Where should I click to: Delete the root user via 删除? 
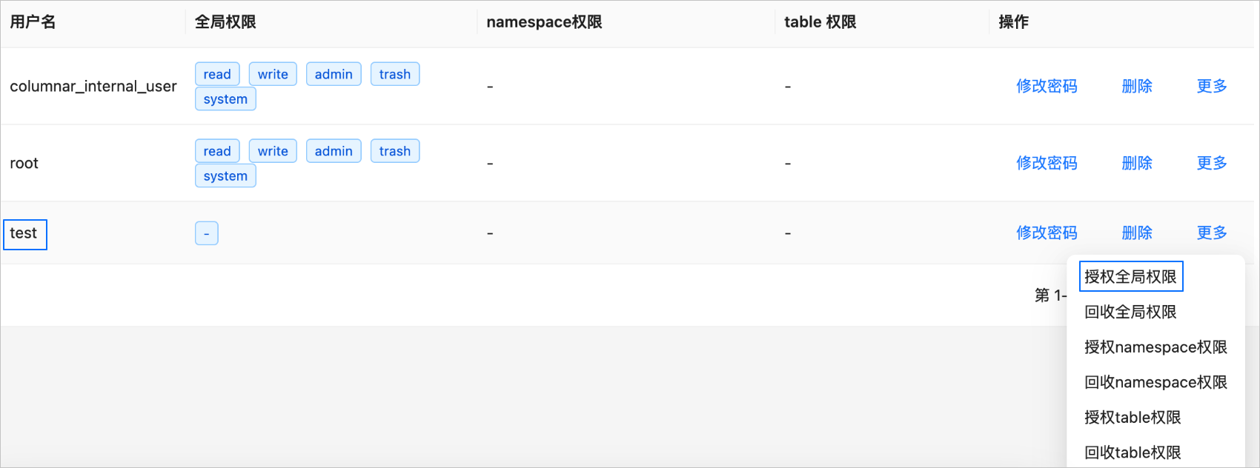(1137, 163)
